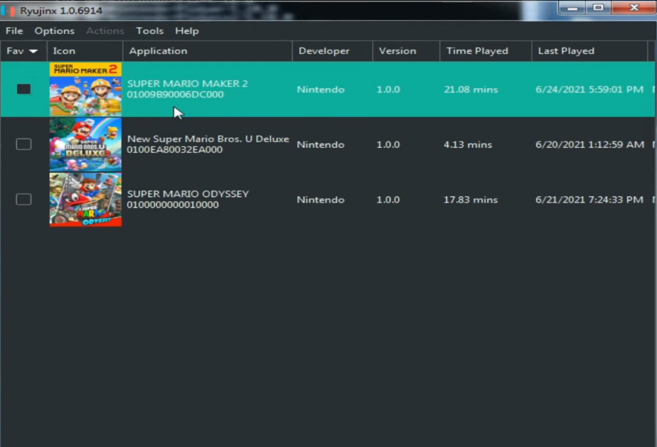Select the SUPER MARIO MAKER 2 title text
657x447 pixels.
(x=187, y=83)
